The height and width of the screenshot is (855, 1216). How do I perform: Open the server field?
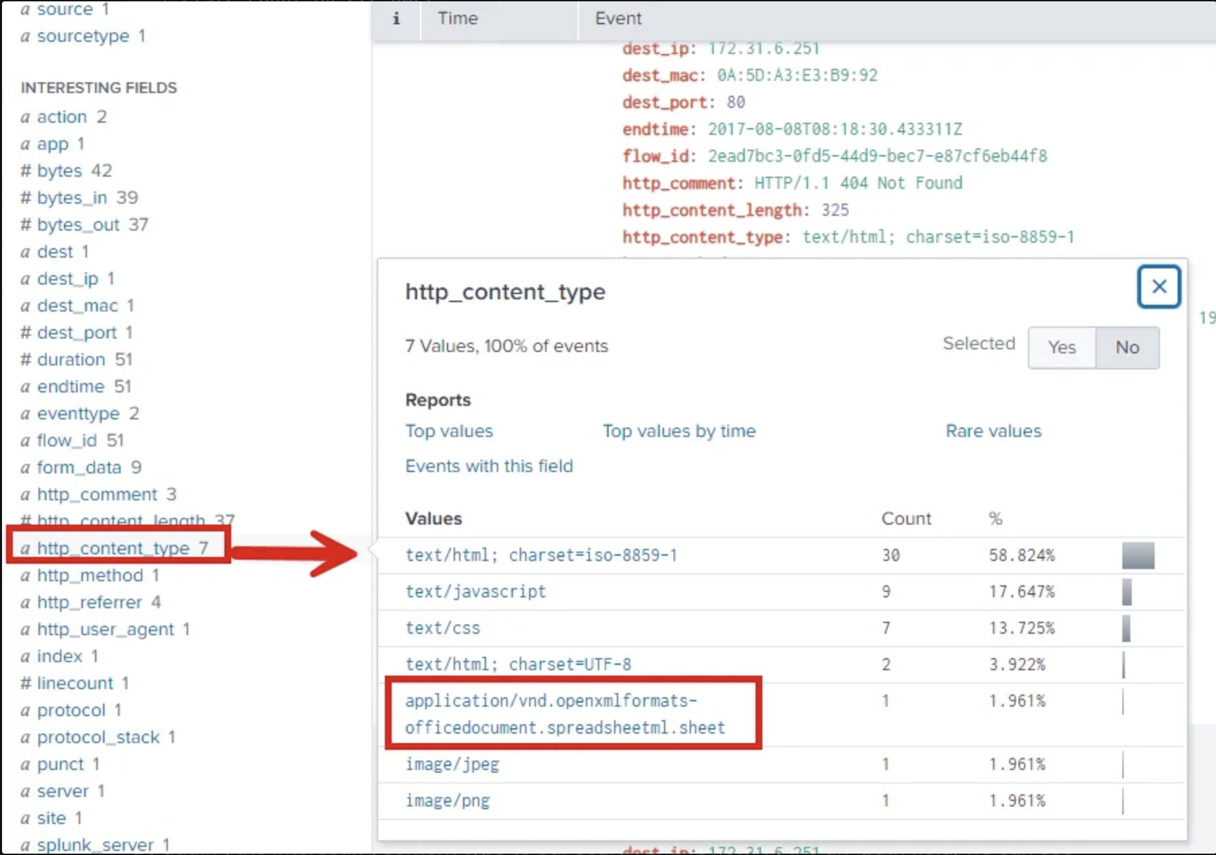point(63,791)
